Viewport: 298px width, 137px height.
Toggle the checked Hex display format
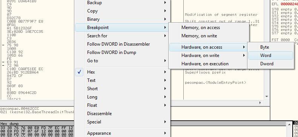(122, 72)
